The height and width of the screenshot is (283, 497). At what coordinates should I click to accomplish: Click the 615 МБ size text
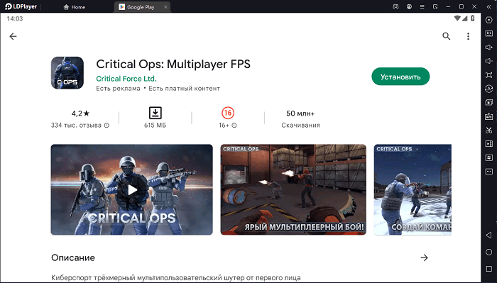pos(155,126)
